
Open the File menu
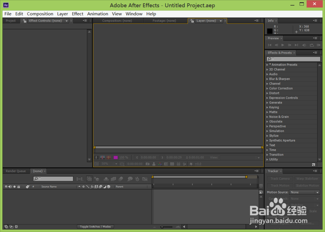[8, 14]
